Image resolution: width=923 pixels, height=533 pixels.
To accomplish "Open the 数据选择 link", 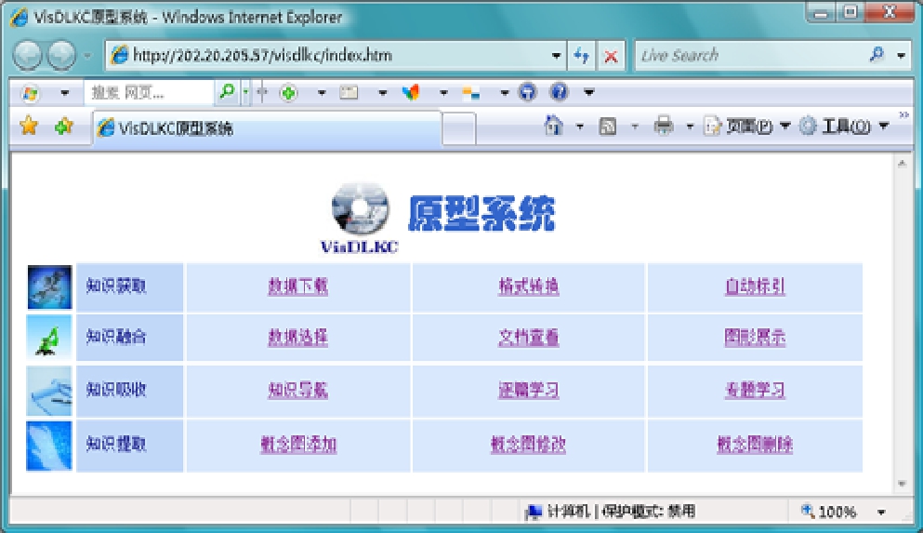I will click(297, 337).
